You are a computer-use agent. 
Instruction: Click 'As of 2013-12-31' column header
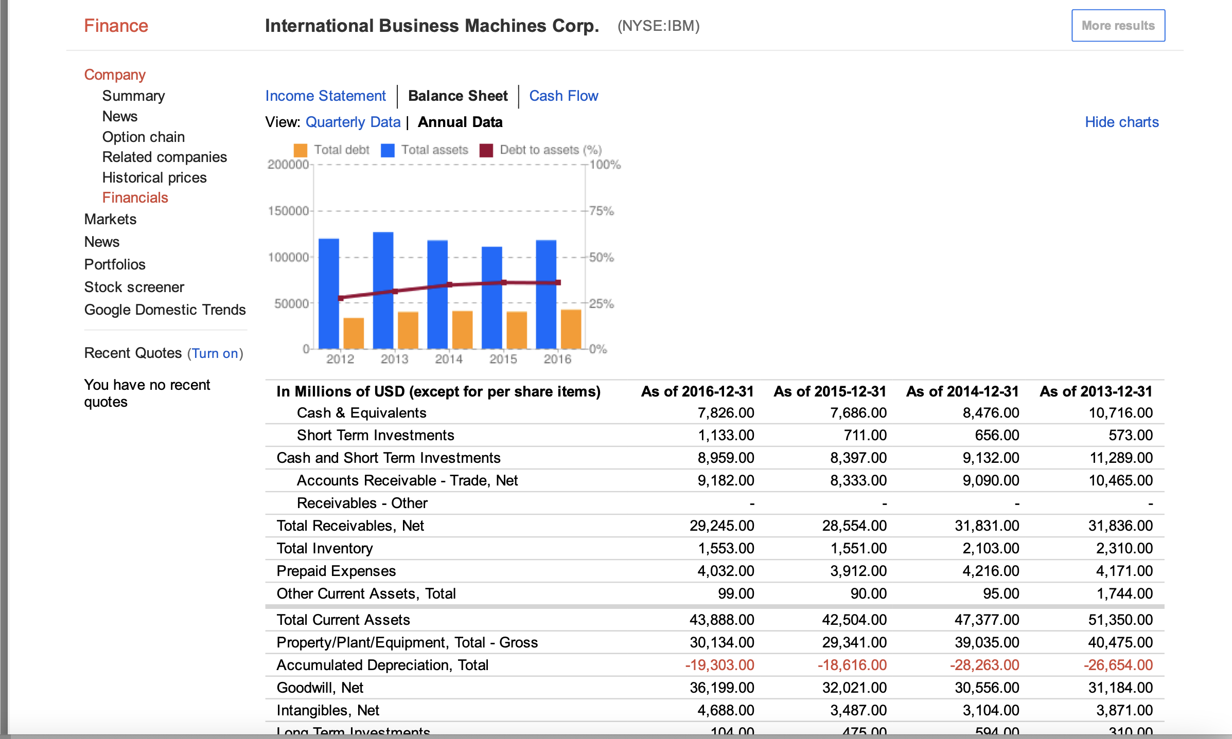1096,391
